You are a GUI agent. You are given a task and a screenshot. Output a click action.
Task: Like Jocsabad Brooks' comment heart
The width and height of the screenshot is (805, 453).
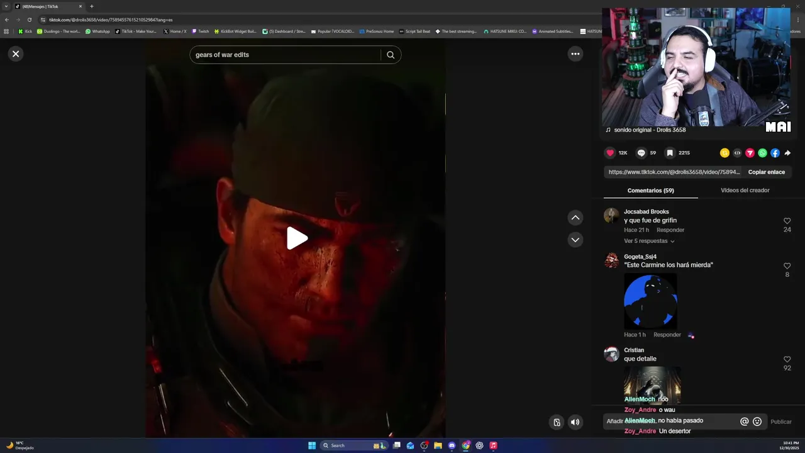click(x=787, y=221)
